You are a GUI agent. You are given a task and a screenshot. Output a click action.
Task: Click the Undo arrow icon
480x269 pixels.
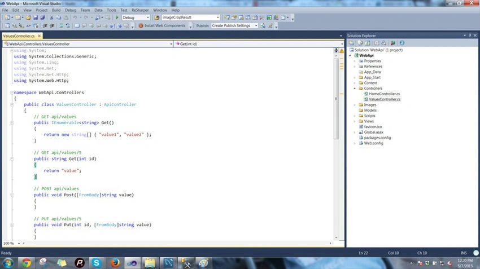[75, 17]
